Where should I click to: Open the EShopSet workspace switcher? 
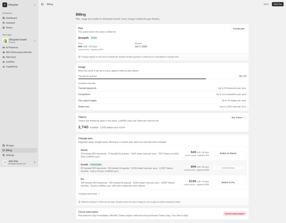(19, 5)
